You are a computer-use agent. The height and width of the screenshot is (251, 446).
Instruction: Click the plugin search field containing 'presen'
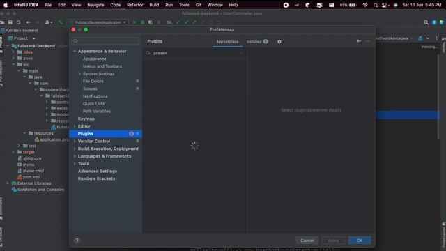195,53
